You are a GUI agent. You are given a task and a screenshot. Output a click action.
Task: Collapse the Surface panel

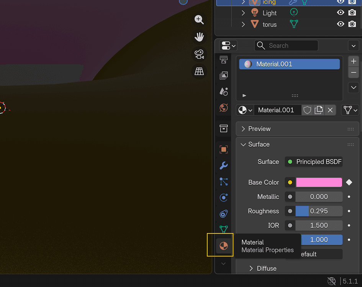[243, 144]
